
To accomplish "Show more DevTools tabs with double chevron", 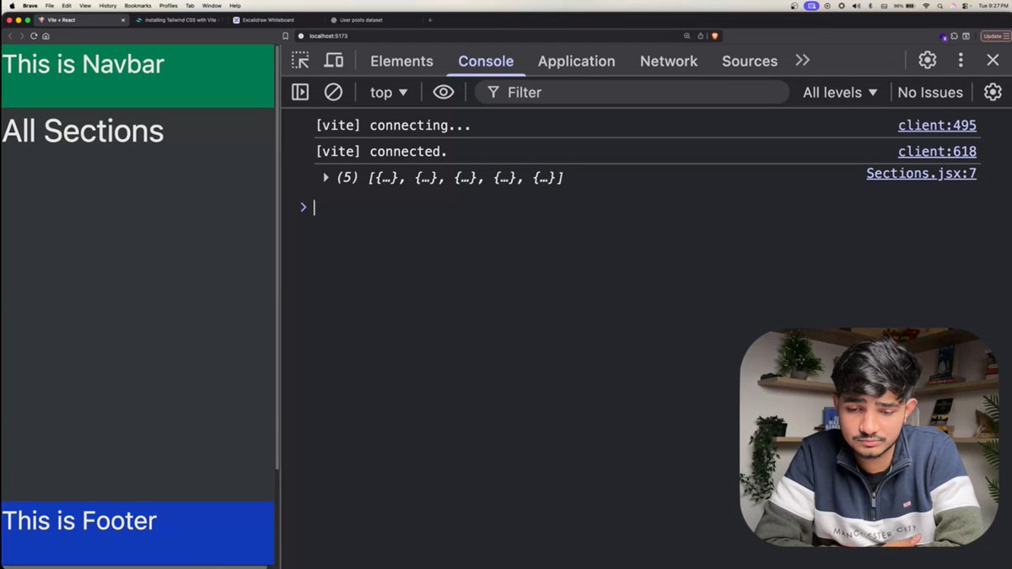I will (x=802, y=60).
